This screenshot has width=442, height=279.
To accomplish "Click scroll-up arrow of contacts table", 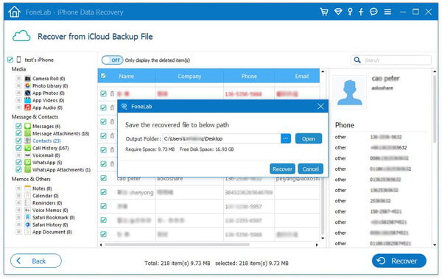I will coord(323,71).
